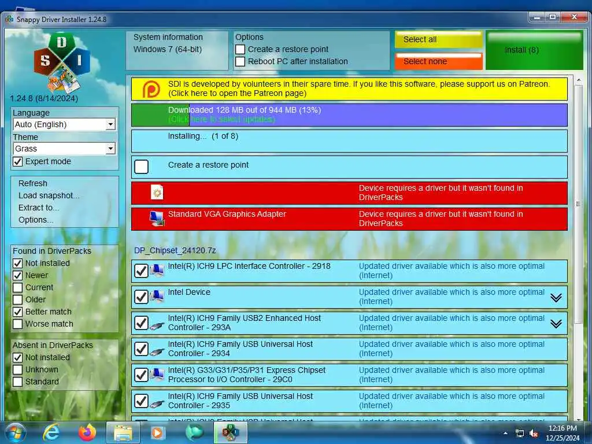592x444 pixels.
Task: Uncheck ICH9 LPC Interface Controller driver
Action: [x=142, y=271]
